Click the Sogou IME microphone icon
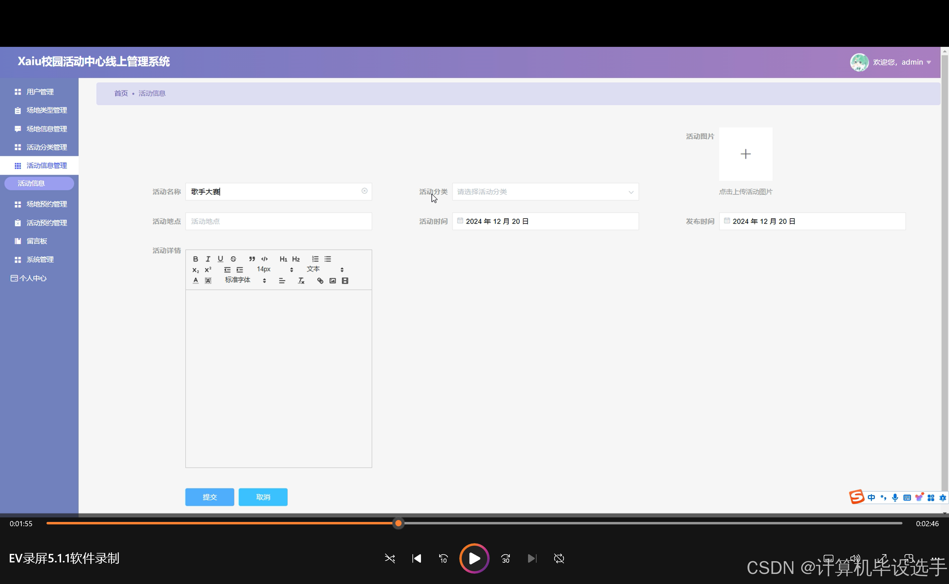 pyautogui.click(x=895, y=498)
